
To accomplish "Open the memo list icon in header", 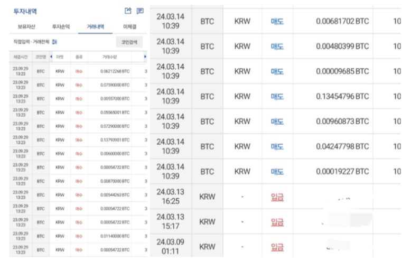I will [x=140, y=11].
